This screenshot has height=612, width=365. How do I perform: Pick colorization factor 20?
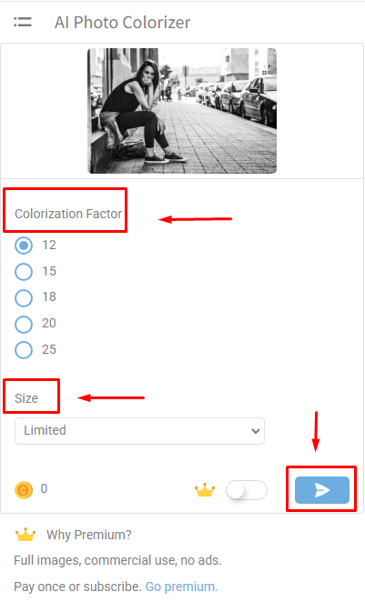pyautogui.click(x=24, y=324)
